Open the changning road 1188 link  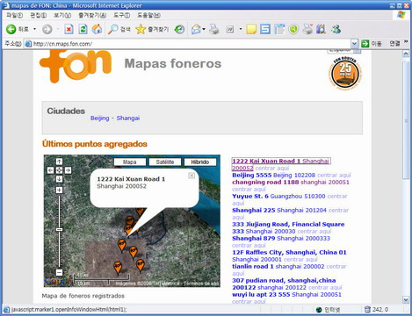[291, 183]
